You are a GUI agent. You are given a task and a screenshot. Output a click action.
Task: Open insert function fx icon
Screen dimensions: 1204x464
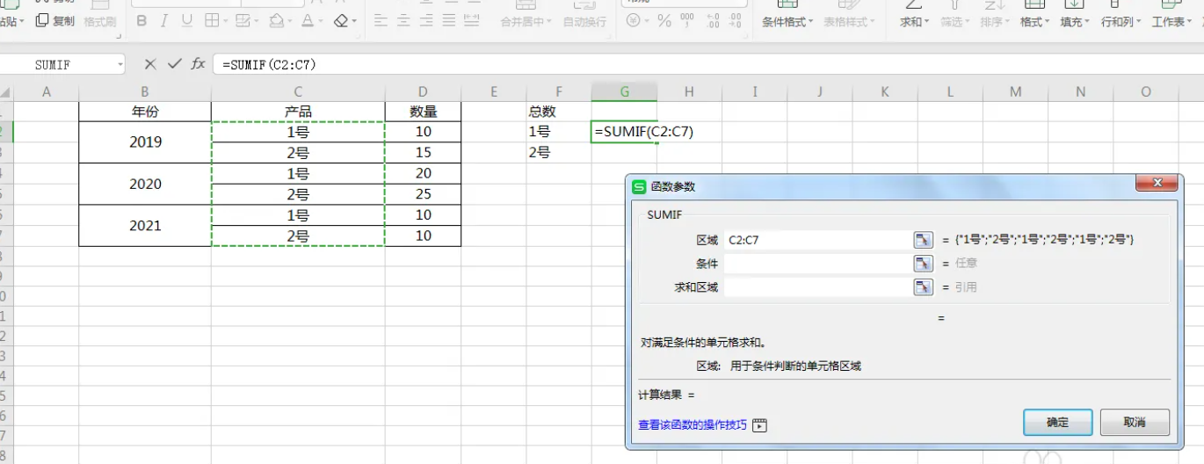point(198,64)
